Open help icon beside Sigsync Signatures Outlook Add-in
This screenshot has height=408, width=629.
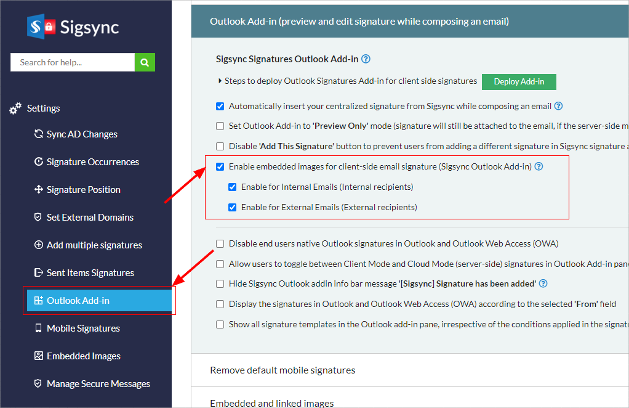click(366, 59)
